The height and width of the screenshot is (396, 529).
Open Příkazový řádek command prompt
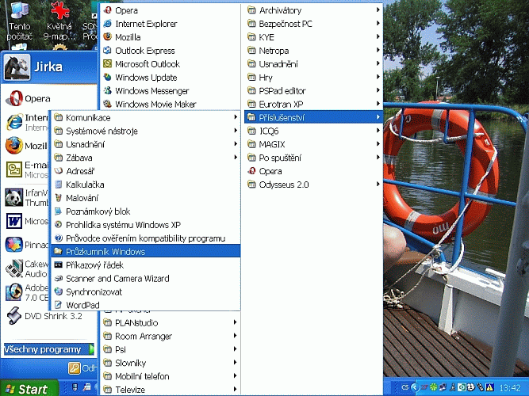pyautogui.click(x=145, y=265)
